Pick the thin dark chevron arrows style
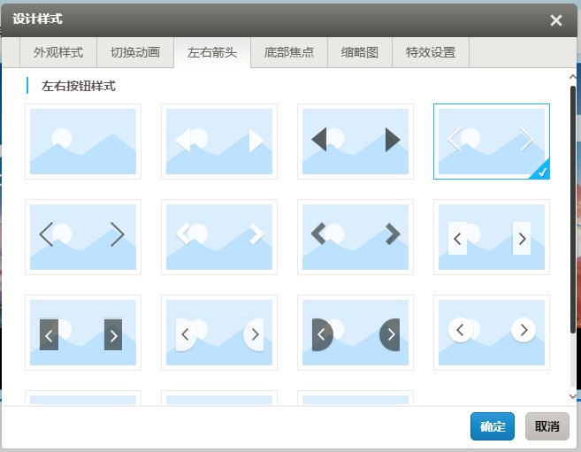Image resolution: width=581 pixels, height=452 pixels. coord(83,236)
